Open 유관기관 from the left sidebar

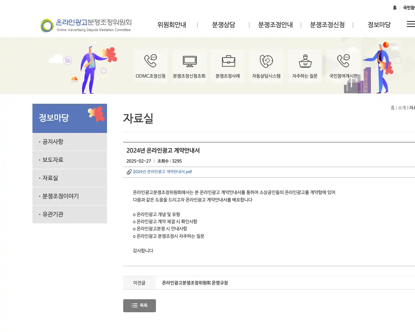[x=53, y=214]
